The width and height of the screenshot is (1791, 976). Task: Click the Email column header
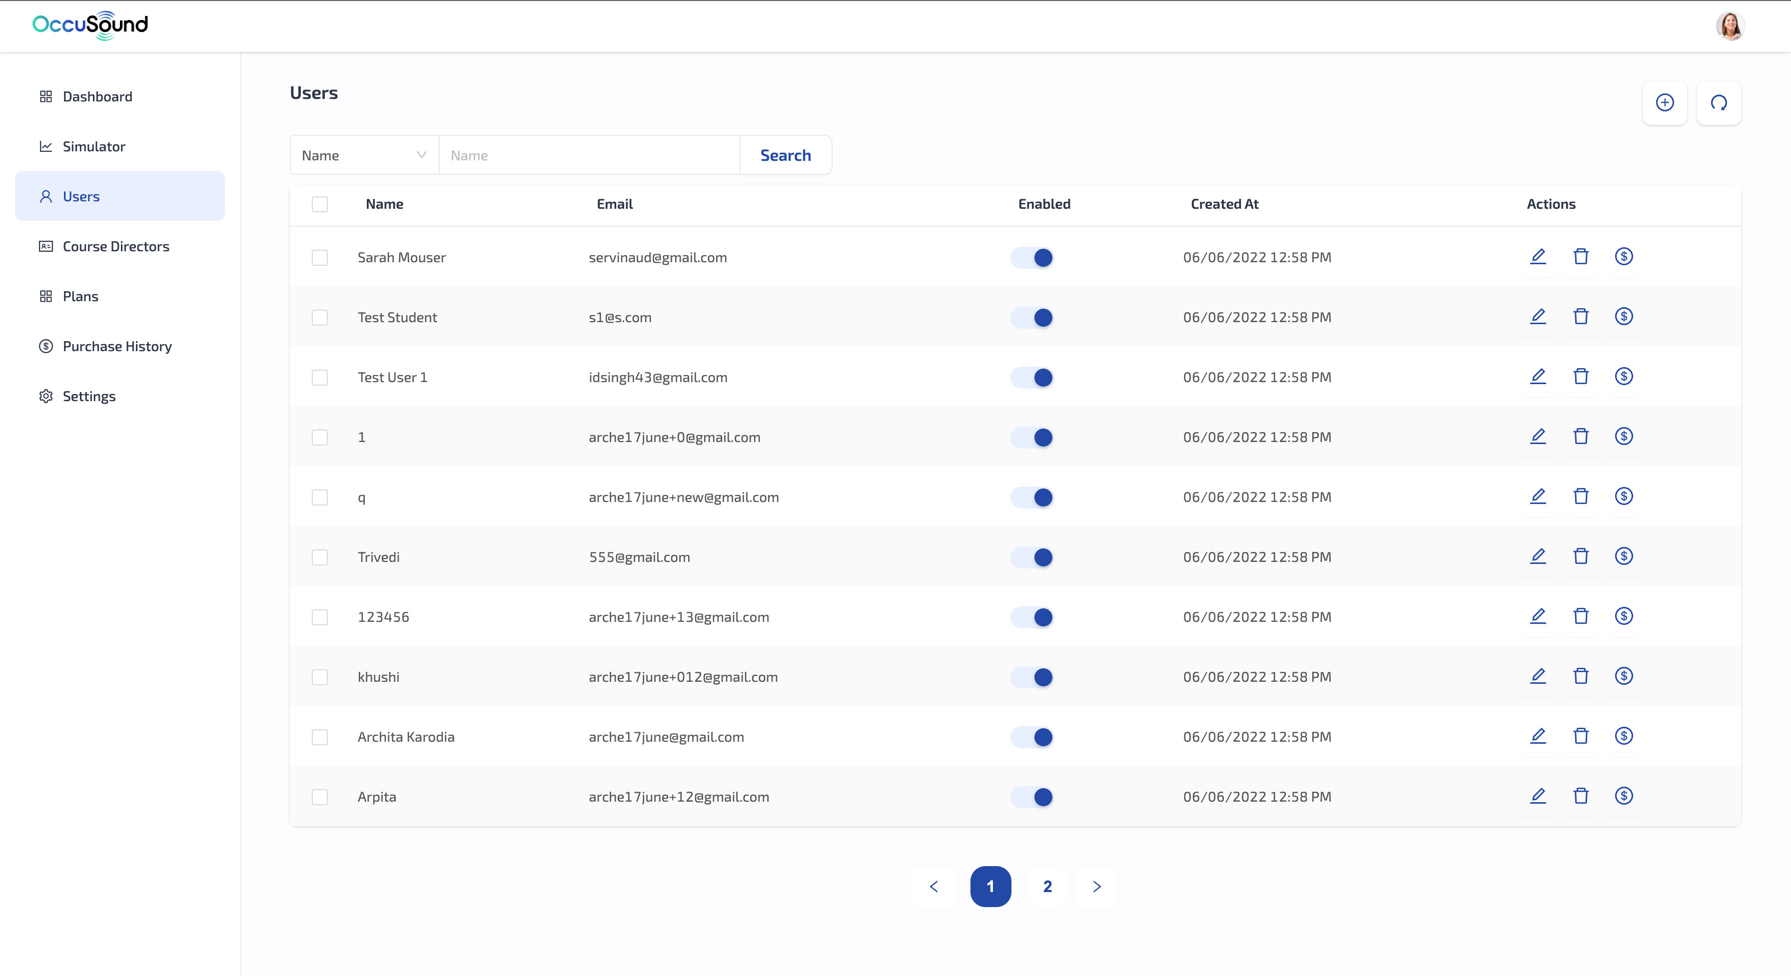point(615,204)
